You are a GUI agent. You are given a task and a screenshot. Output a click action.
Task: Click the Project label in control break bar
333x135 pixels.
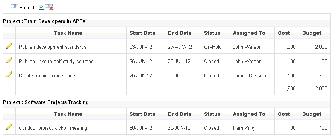coord(27,7)
